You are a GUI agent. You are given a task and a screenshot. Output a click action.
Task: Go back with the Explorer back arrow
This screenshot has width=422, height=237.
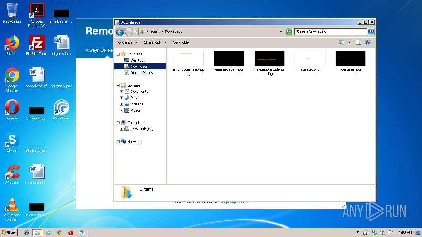click(x=120, y=32)
